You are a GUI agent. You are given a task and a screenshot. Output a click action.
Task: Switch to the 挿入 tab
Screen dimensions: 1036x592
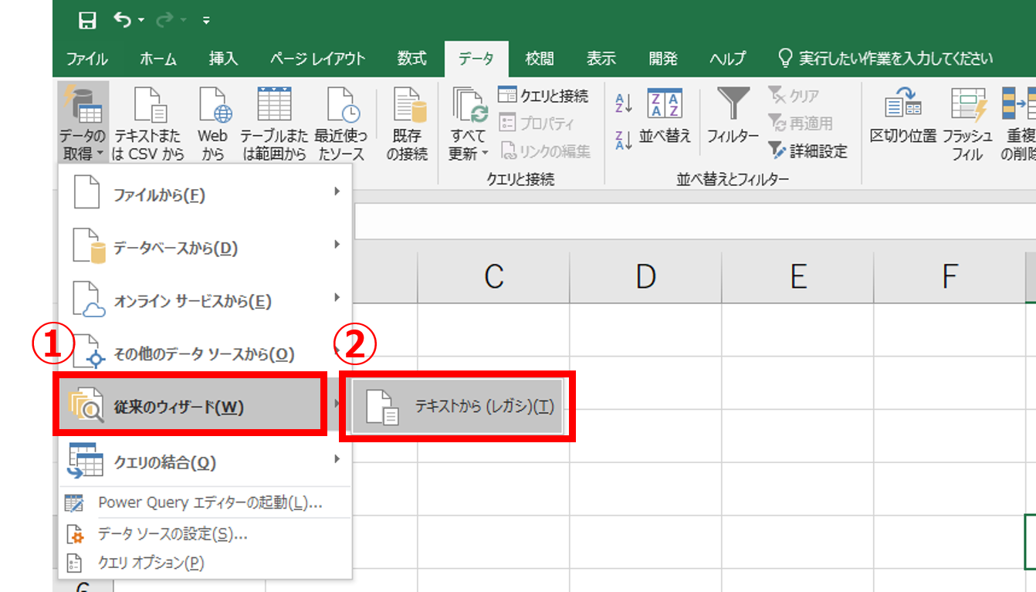(x=223, y=59)
